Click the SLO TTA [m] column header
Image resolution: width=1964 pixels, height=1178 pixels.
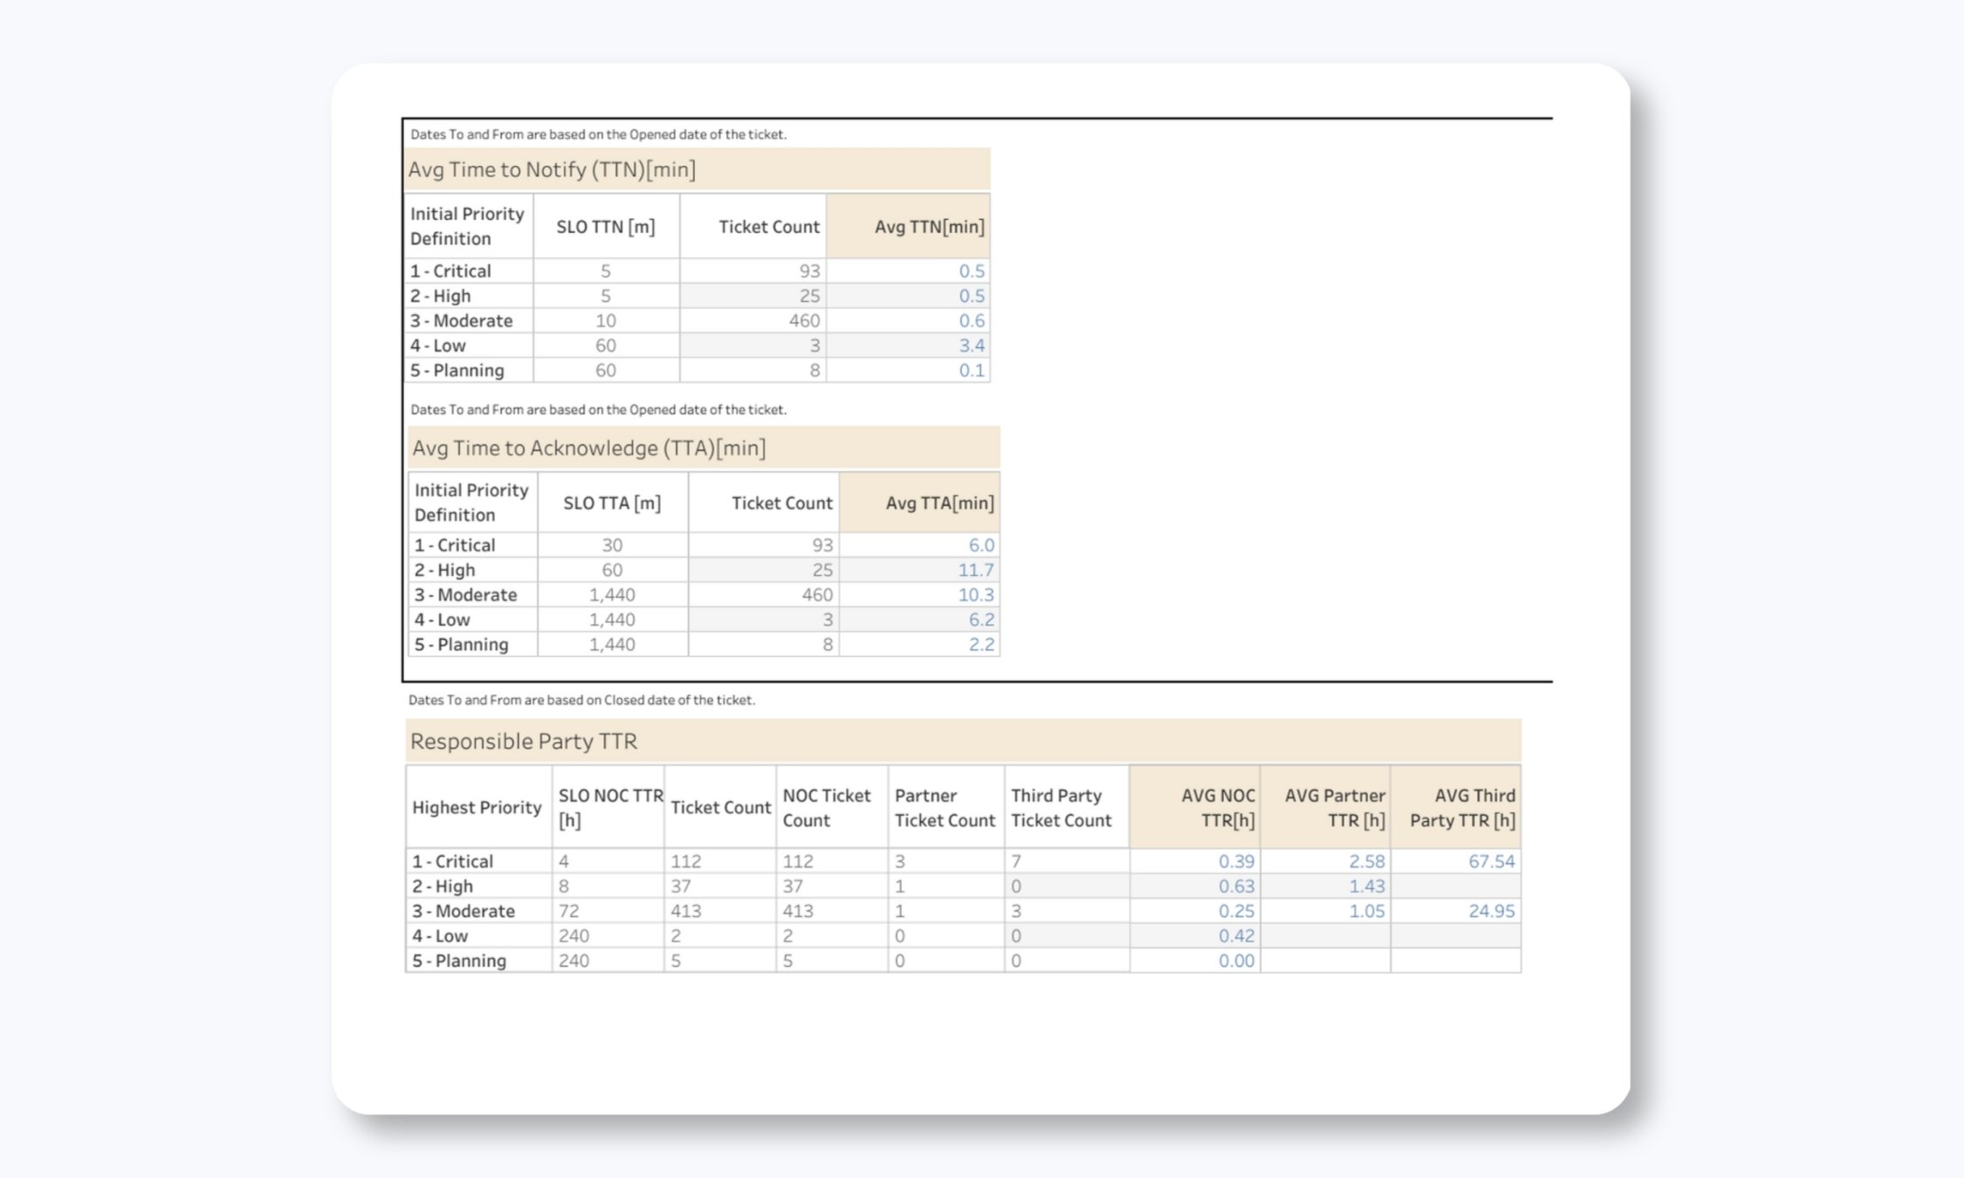click(612, 503)
